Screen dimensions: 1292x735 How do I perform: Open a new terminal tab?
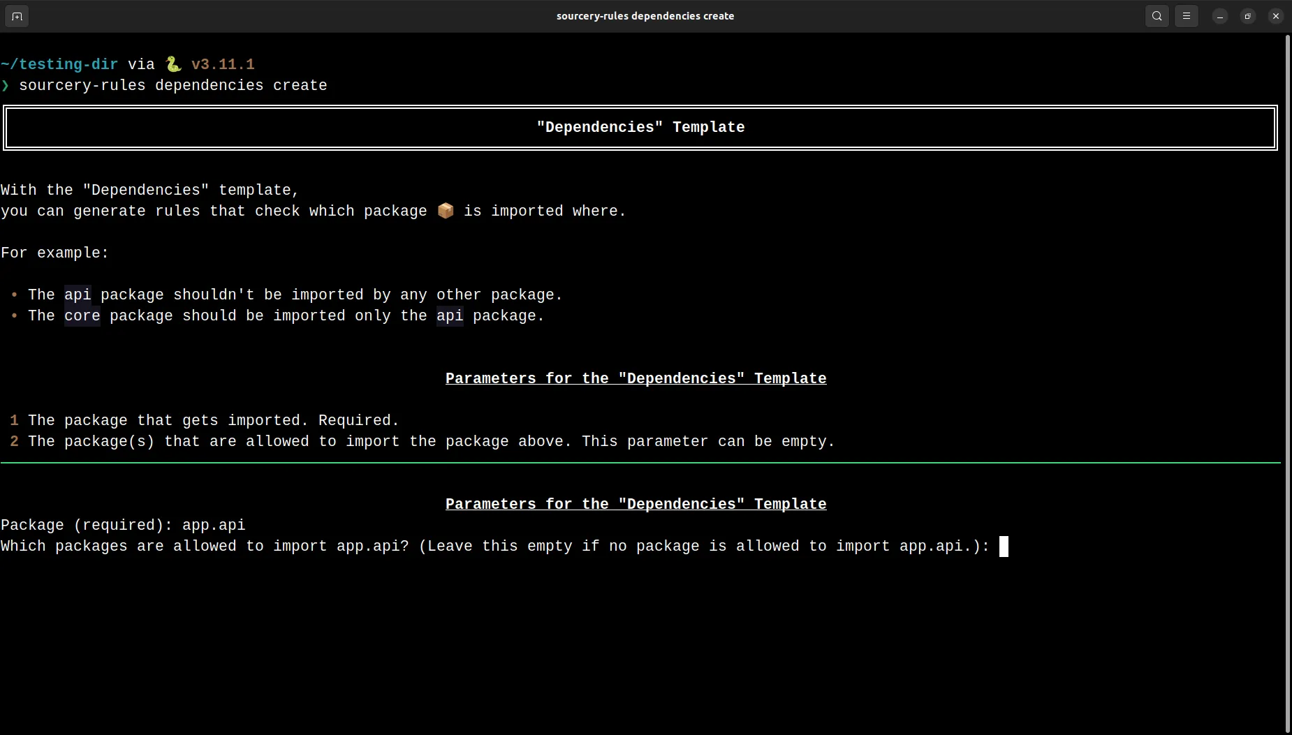[x=17, y=16]
